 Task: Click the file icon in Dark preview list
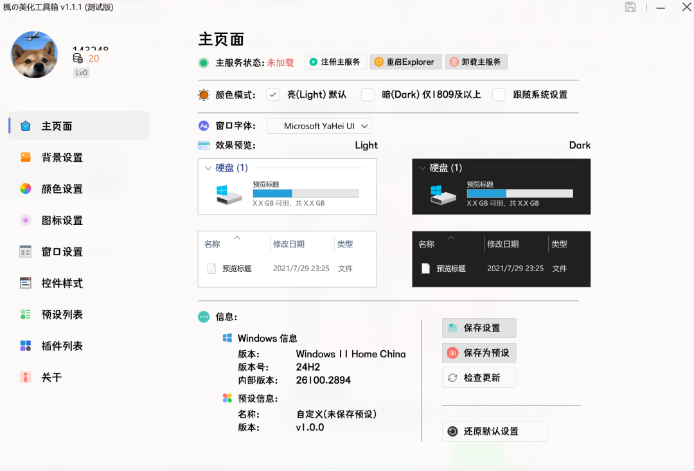click(x=426, y=268)
